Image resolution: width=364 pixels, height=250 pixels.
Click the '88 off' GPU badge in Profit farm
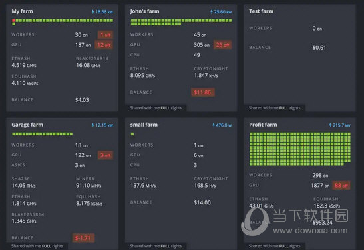341,185
